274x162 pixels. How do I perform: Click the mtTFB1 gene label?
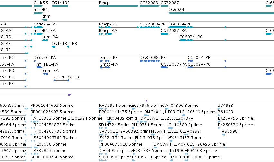click(41, 10)
